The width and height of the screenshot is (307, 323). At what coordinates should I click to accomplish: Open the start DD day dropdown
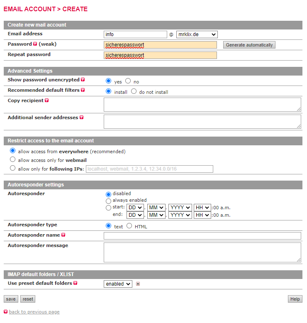pyautogui.click(x=135, y=208)
